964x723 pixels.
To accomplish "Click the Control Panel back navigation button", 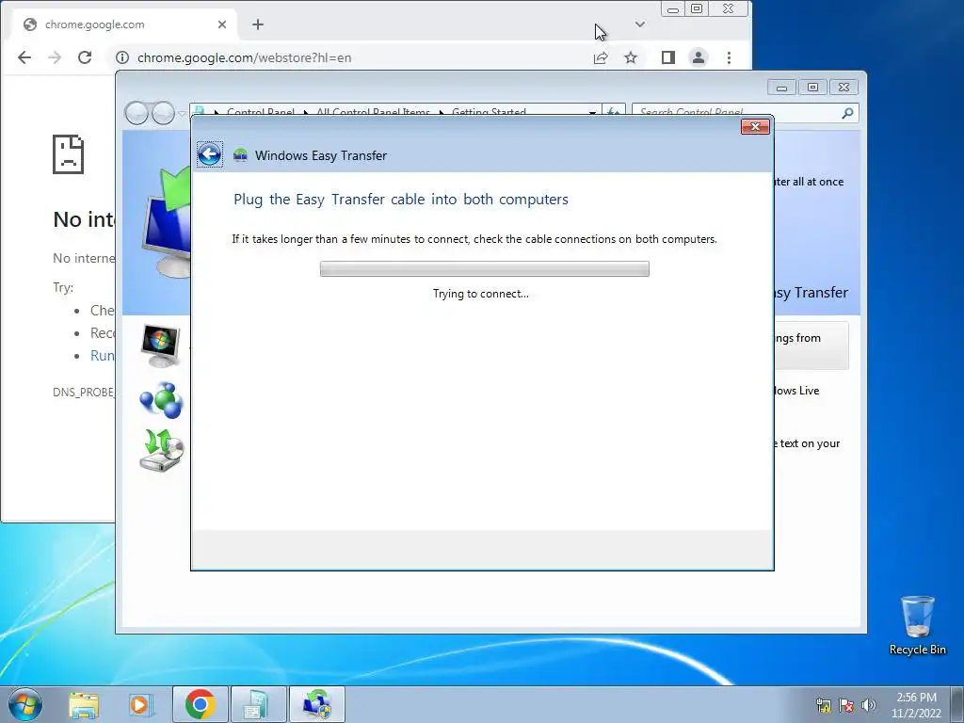I will point(137,113).
